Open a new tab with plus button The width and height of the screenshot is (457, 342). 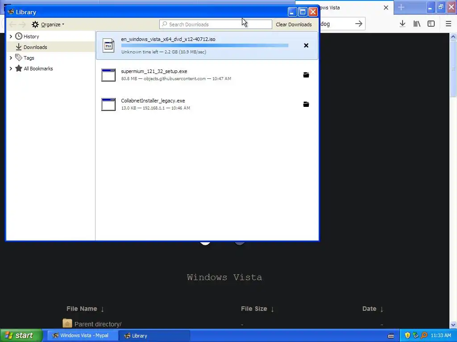(x=401, y=7)
